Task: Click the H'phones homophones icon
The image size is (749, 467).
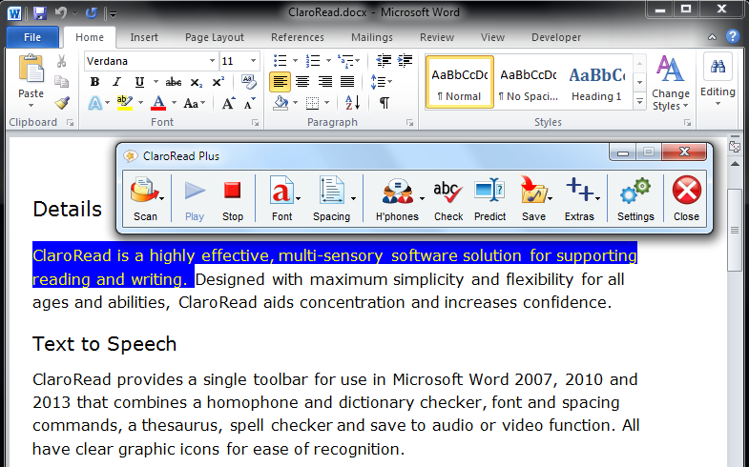Action: (397, 193)
